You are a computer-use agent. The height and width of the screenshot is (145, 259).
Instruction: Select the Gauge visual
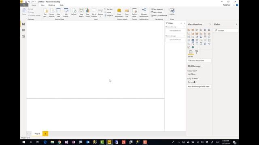(201, 40)
